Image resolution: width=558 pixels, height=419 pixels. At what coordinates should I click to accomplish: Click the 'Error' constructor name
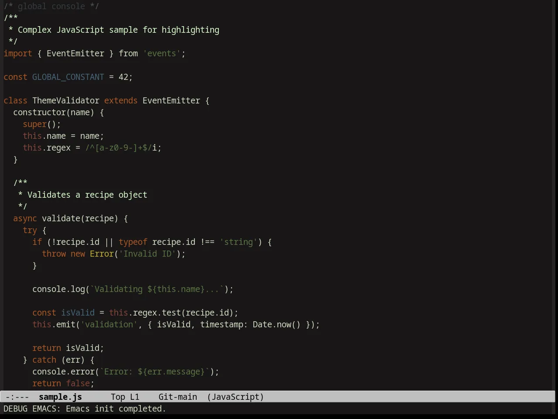coord(102,254)
